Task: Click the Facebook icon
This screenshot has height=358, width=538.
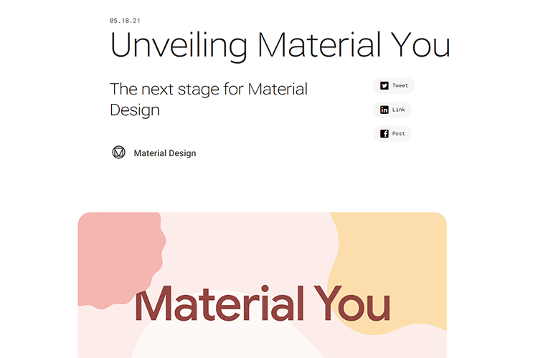Action: tap(384, 133)
